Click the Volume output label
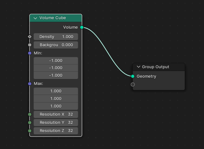This screenshot has height=149, width=204. pyautogui.click(x=70, y=27)
